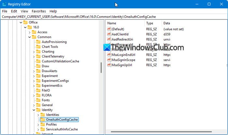Minimize the Registry Editor window
The image size is (228, 135).
pos(197,4)
